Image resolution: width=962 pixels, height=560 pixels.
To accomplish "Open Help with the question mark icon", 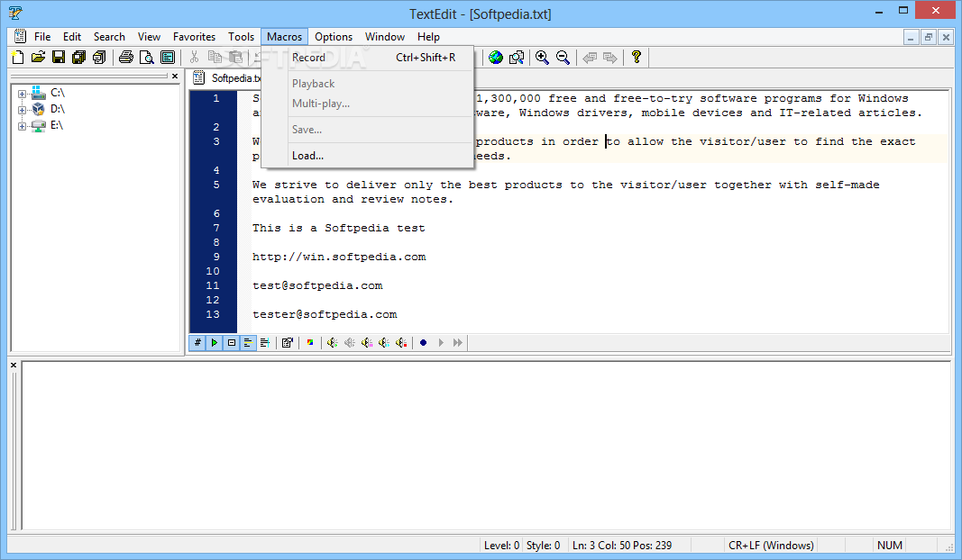I will 637,58.
